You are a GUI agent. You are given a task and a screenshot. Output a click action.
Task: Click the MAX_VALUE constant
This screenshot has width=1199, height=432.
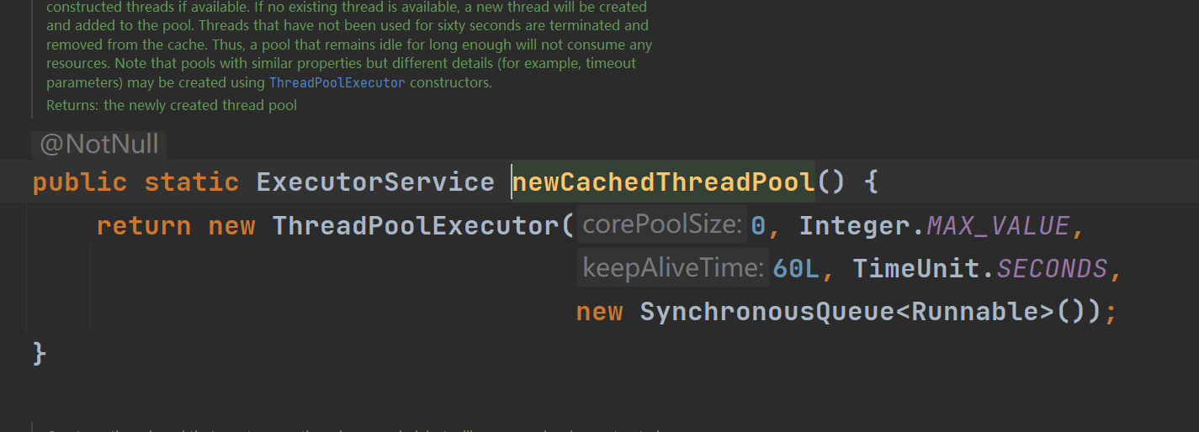(998, 226)
